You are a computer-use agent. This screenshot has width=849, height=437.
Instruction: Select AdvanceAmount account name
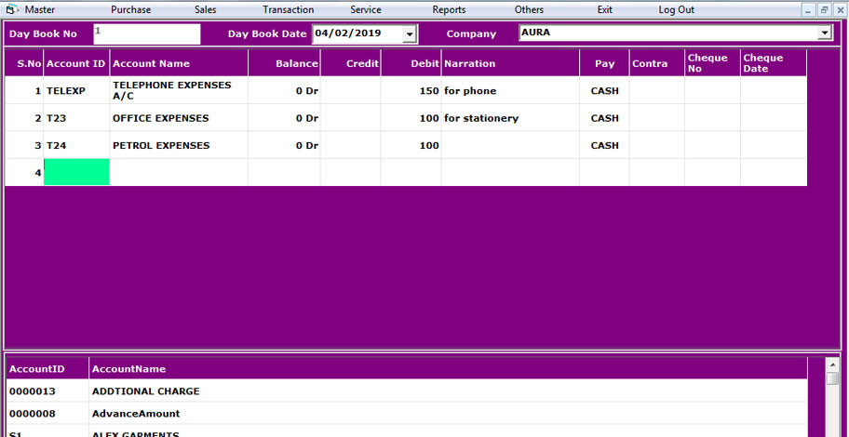point(448,414)
